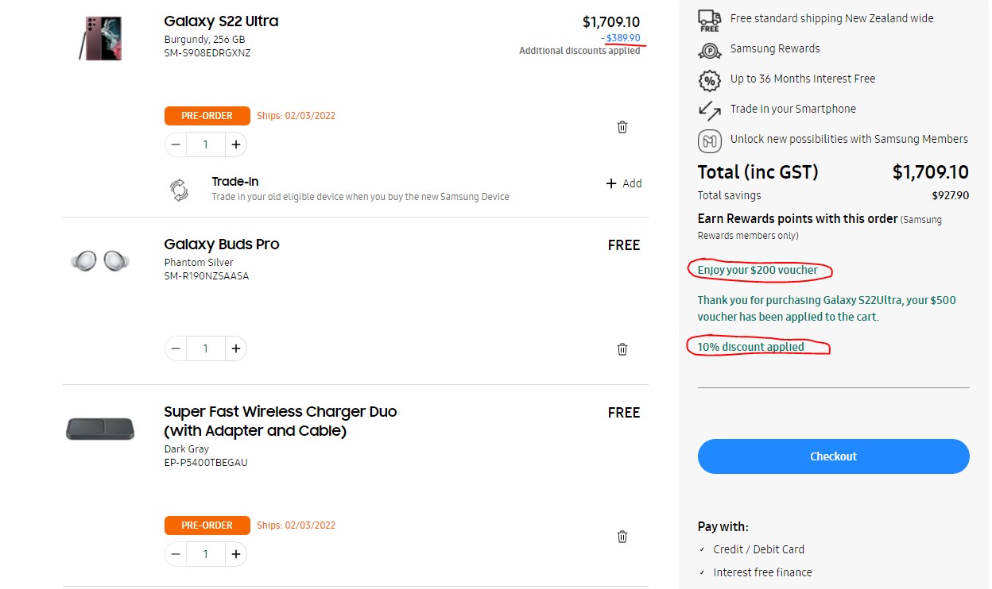Increase Galaxy Buds Pro quantity
The height and width of the screenshot is (589, 992).
pos(235,348)
